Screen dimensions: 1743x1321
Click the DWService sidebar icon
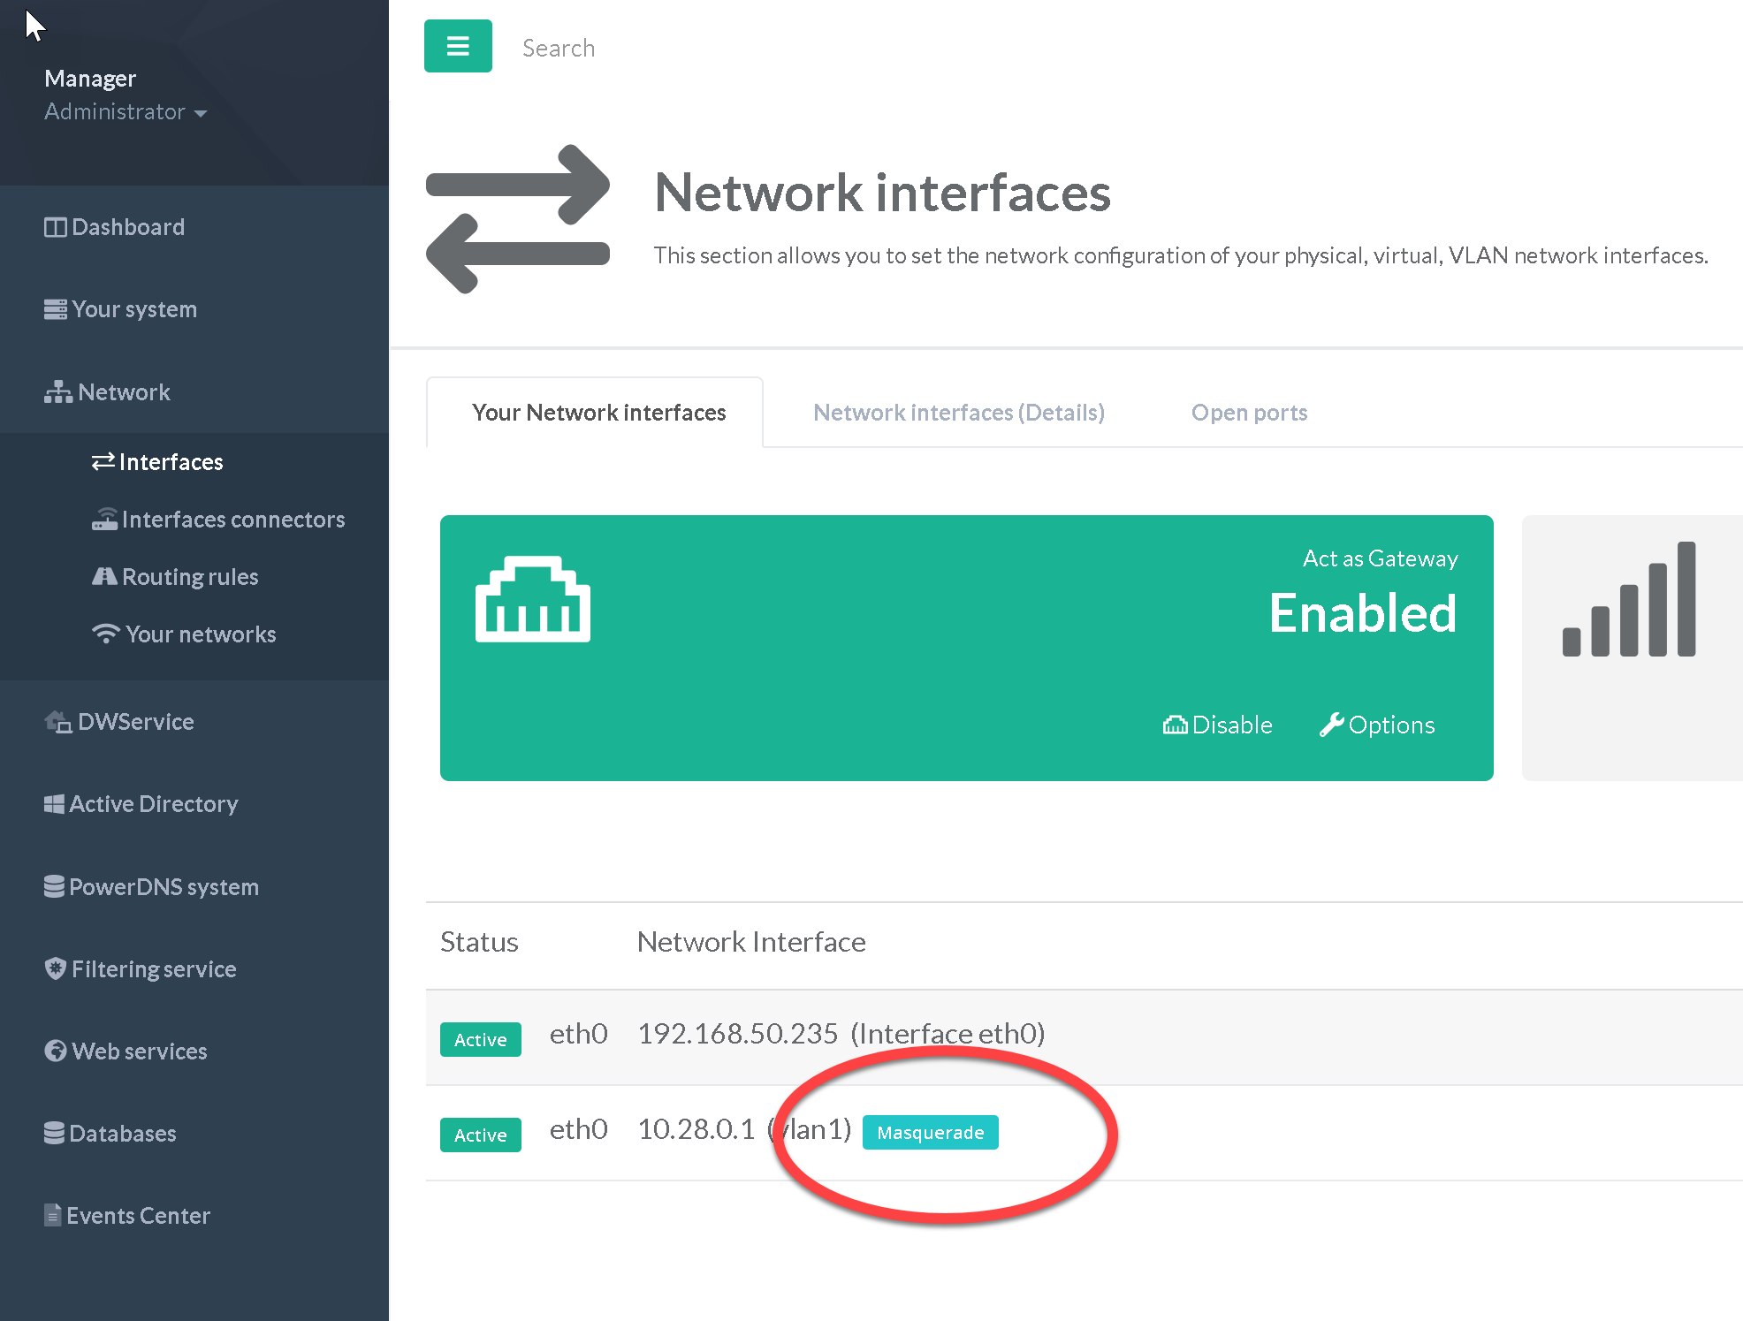click(x=57, y=721)
